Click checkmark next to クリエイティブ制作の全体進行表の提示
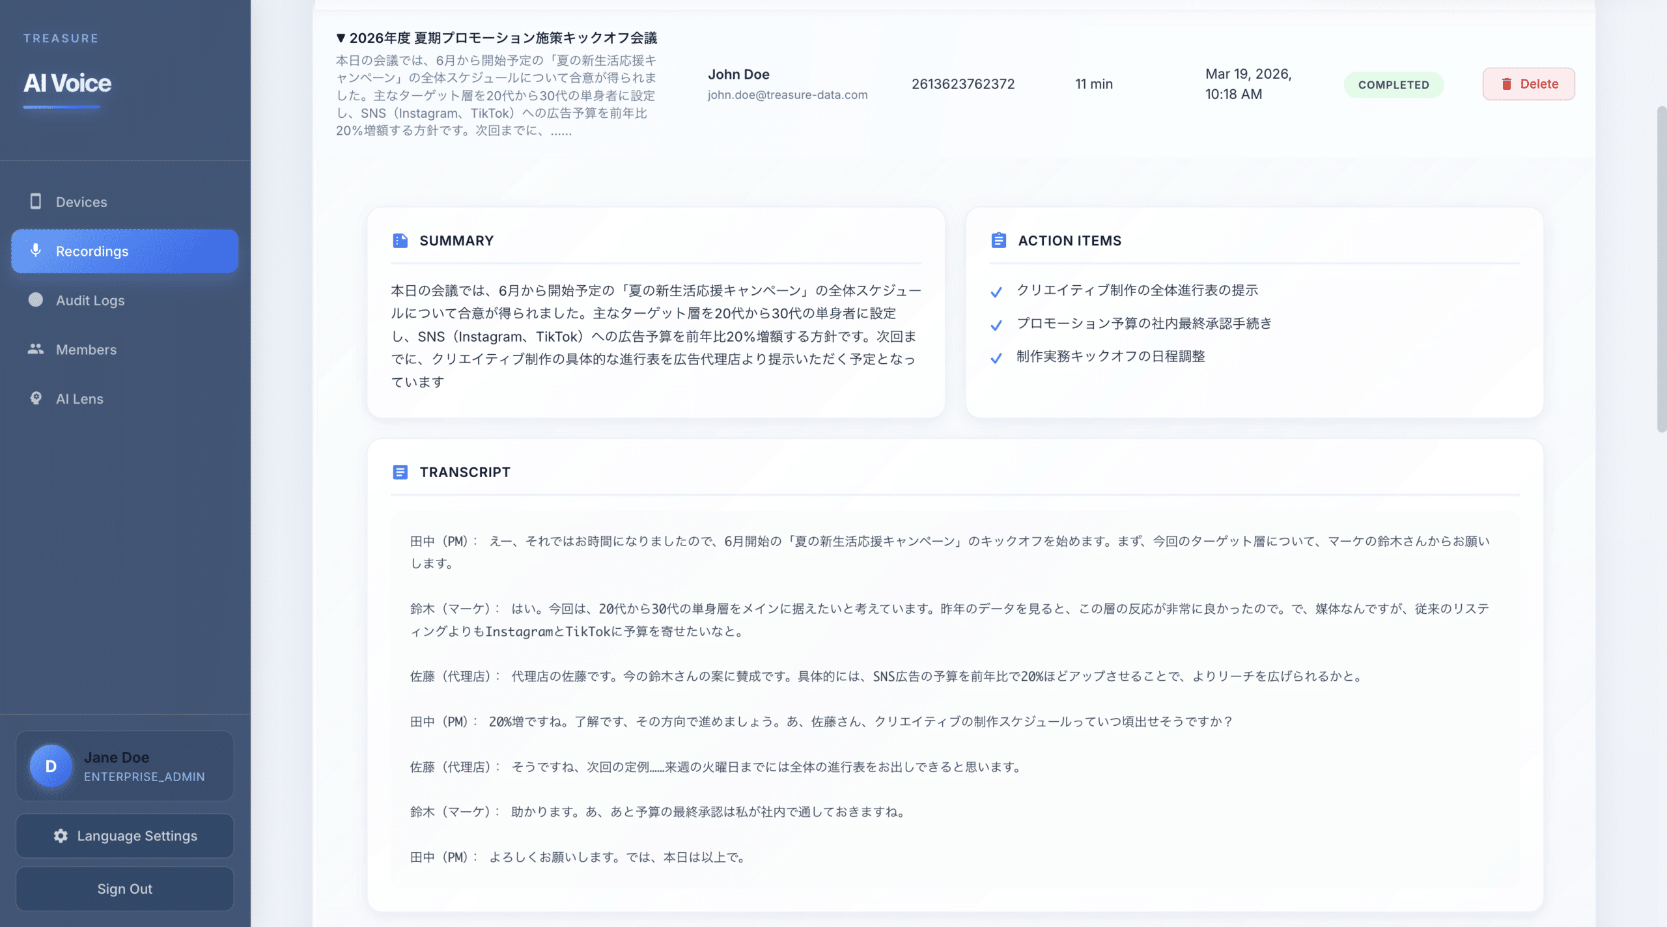 click(x=996, y=292)
